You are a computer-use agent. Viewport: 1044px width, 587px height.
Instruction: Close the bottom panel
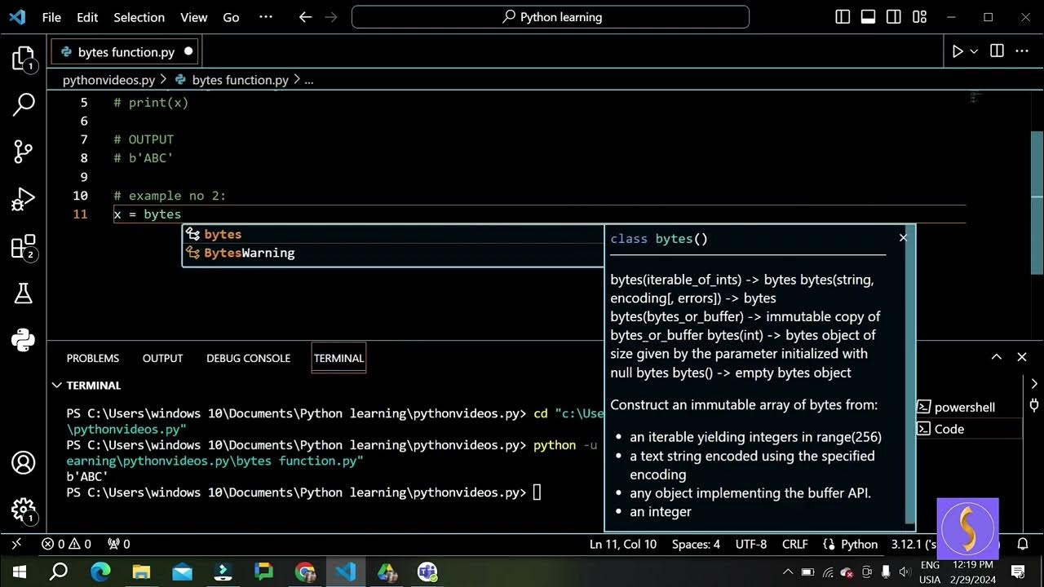point(1021,356)
